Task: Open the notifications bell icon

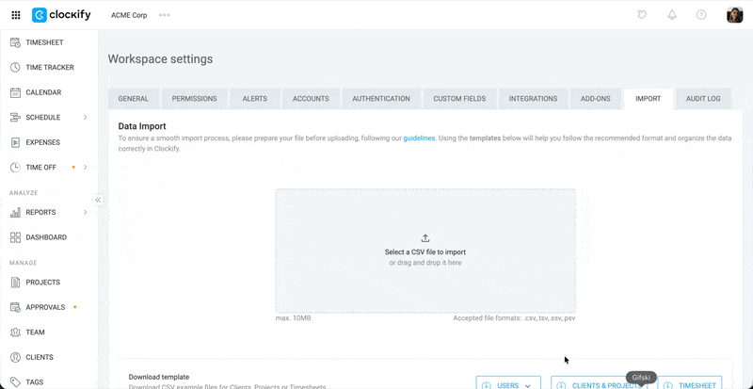Action: click(x=672, y=15)
